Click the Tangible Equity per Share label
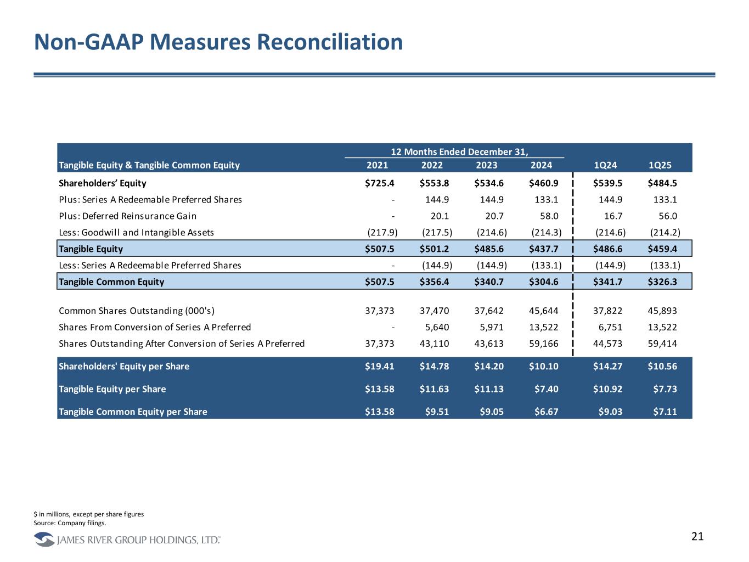 click(x=112, y=389)
